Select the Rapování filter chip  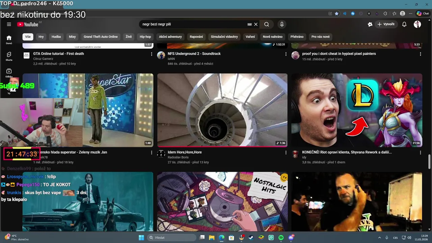[x=196, y=37]
